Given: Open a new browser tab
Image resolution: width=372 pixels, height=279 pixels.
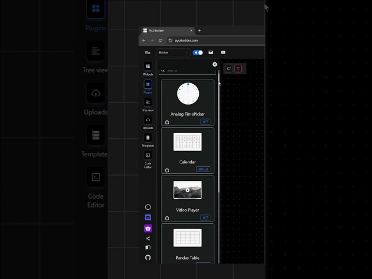Looking at the screenshot, I should 199,31.
